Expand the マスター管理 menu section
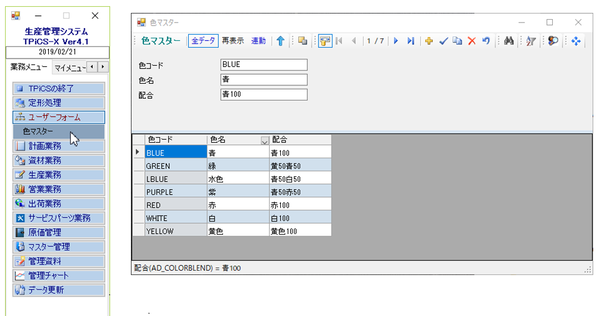 [x=58, y=246]
